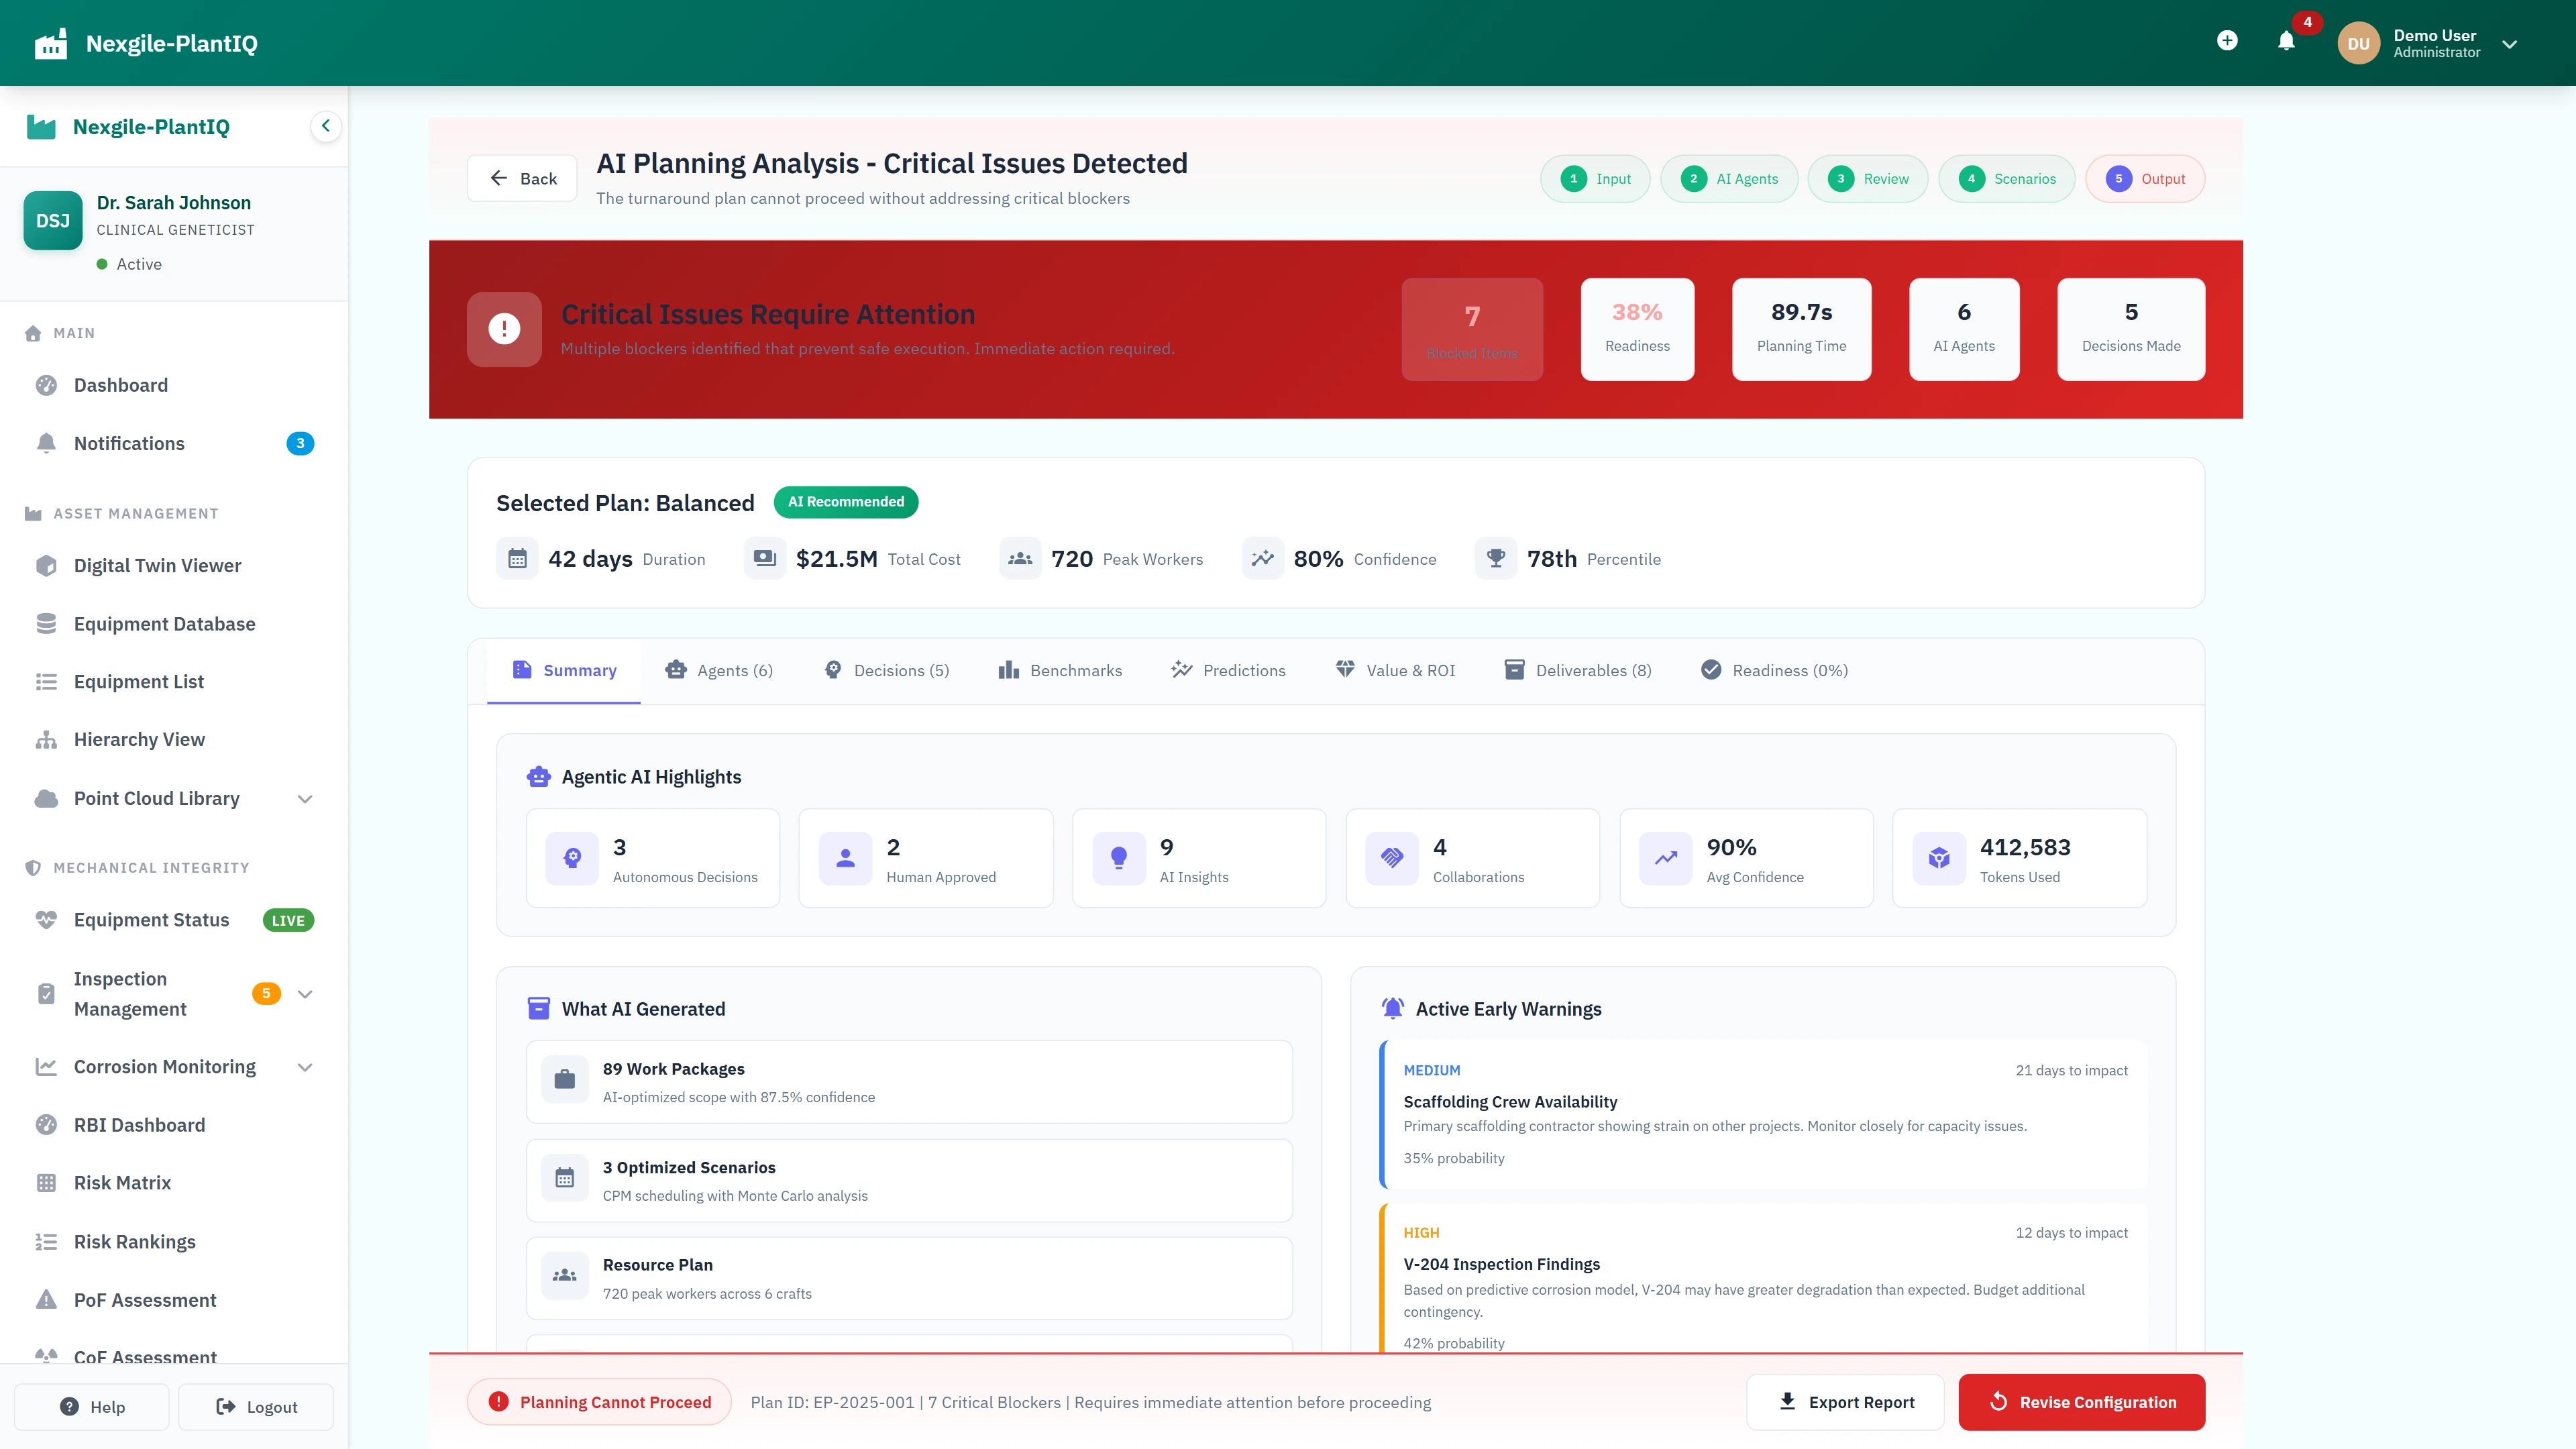Viewport: 2576px width, 1449px height.
Task: Open PoF Assessment from the sidebar
Action: 145,1300
